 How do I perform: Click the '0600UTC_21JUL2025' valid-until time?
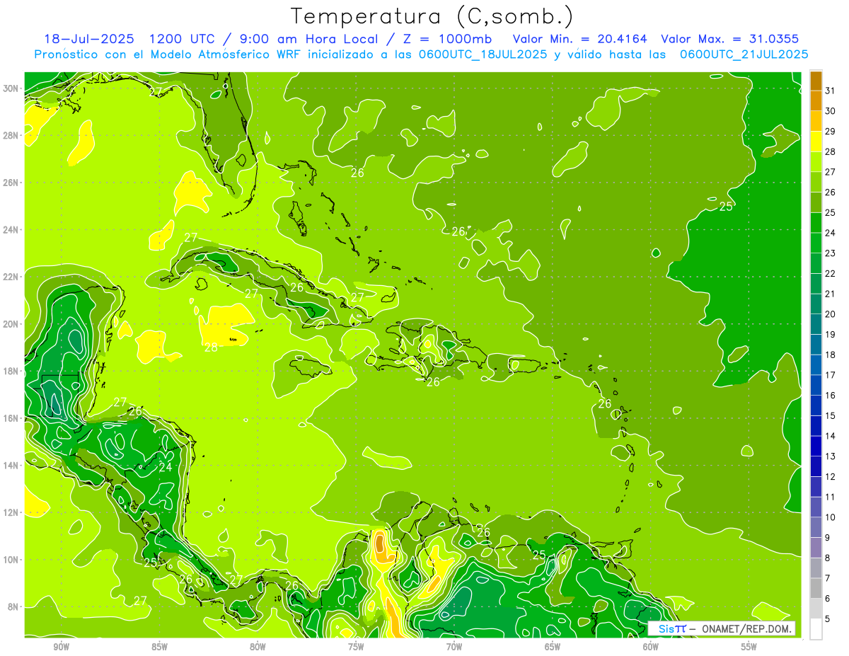pos(744,54)
